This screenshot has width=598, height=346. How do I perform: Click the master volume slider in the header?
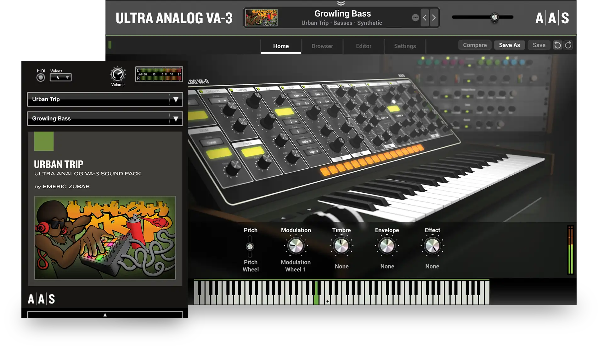[x=494, y=17]
